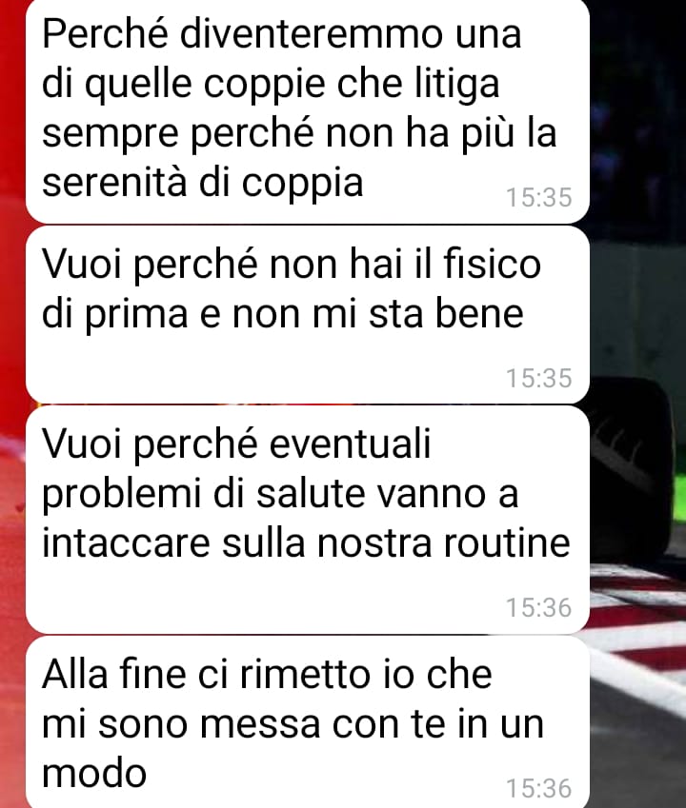Click the line "intaccare sulla nostra routine"
Screen dimensions: 686x808
306,542
